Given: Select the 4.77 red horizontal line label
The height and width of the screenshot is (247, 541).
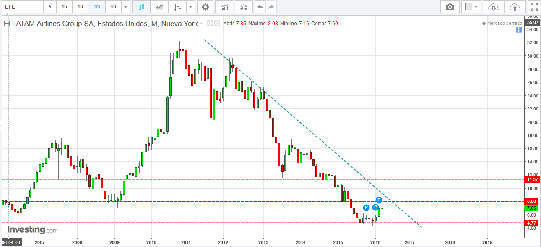Looking at the screenshot, I should point(532,223).
